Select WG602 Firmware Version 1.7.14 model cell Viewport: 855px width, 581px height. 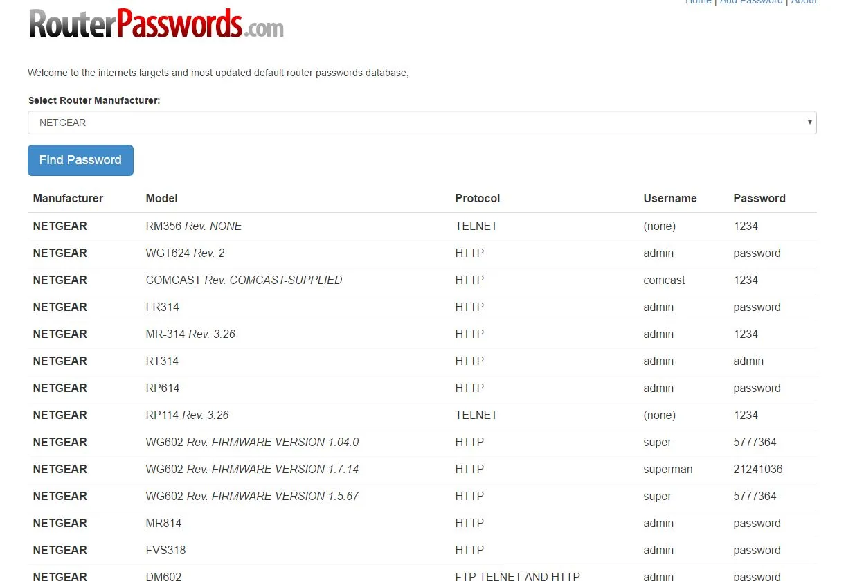[252, 469]
